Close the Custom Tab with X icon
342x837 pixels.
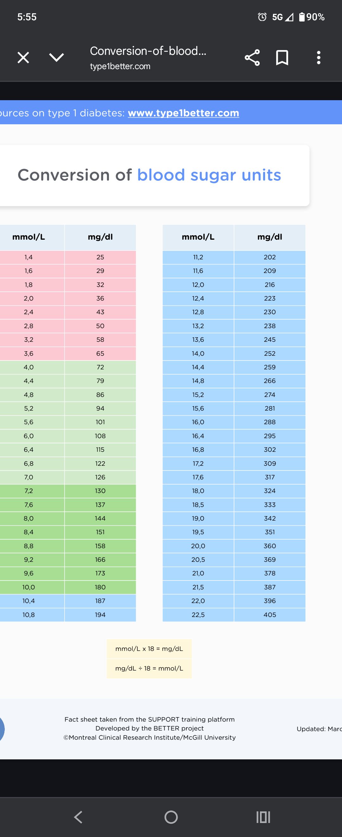click(23, 57)
